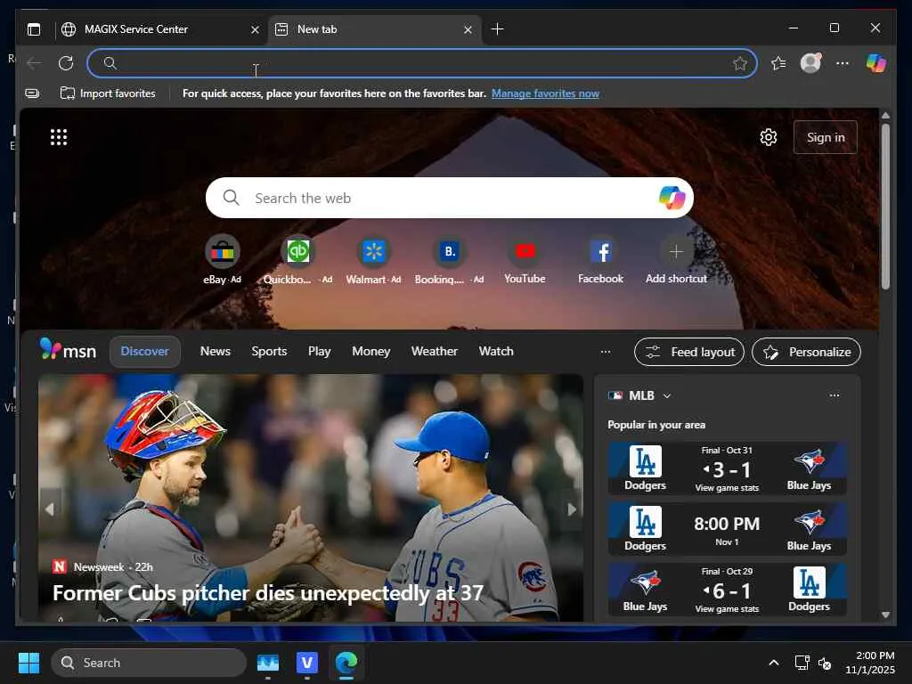This screenshot has width=912, height=684.
Task: Go to next news story arrow
Action: [572, 509]
